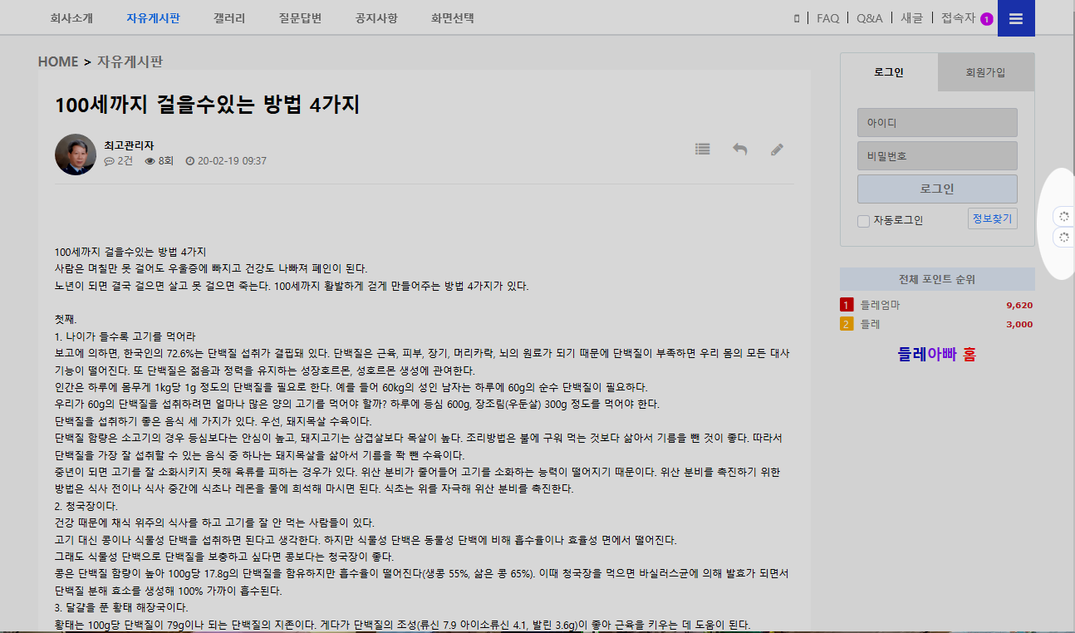Click the 들레아빠 홈 link
Screen dimensions: 1075x633
coord(937,354)
